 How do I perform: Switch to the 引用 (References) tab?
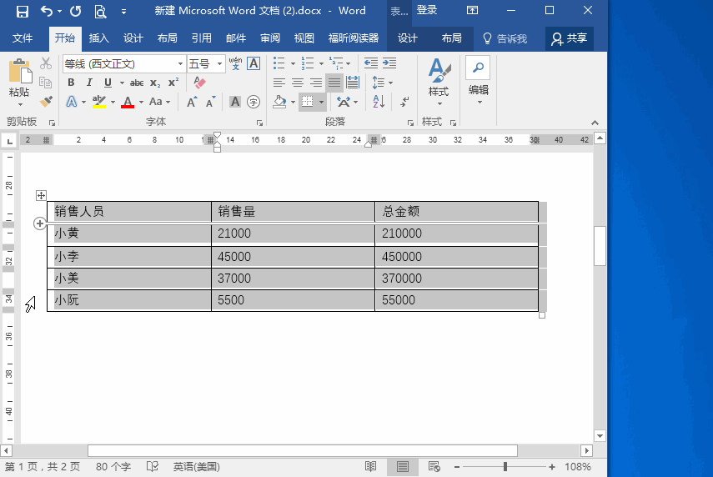202,38
